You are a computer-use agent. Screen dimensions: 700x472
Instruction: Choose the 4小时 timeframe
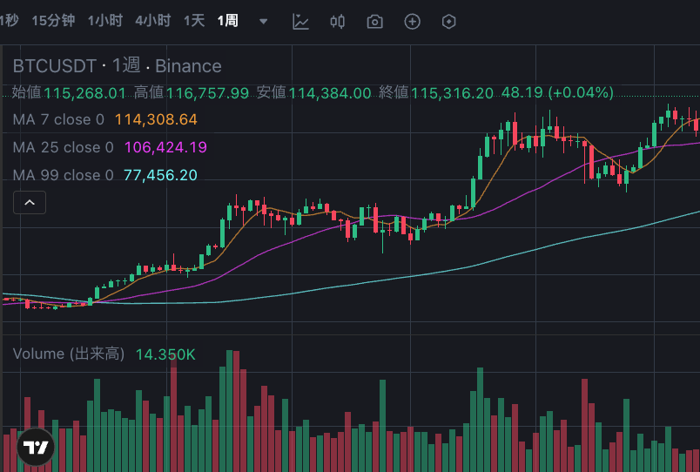click(152, 21)
